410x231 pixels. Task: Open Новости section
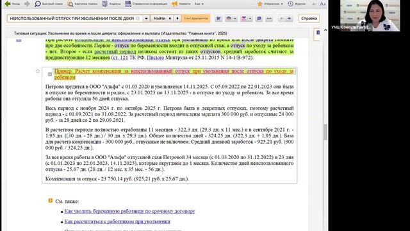[x=181, y=4]
